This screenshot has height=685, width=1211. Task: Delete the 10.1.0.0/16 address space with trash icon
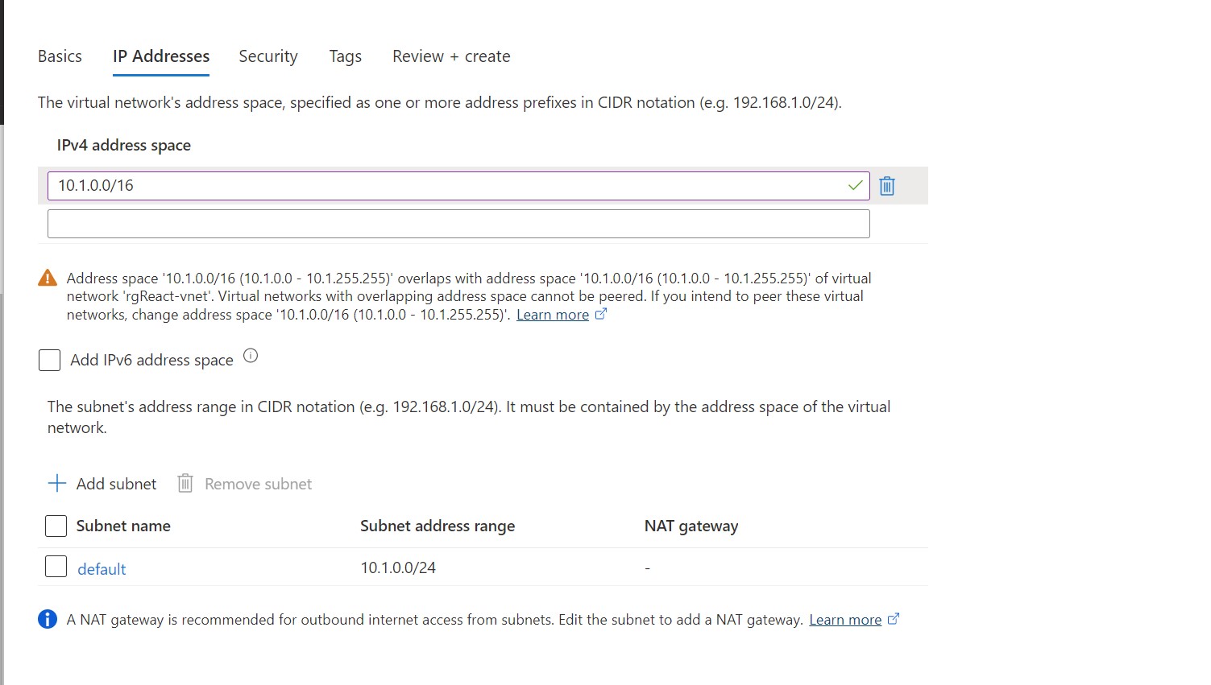886,186
